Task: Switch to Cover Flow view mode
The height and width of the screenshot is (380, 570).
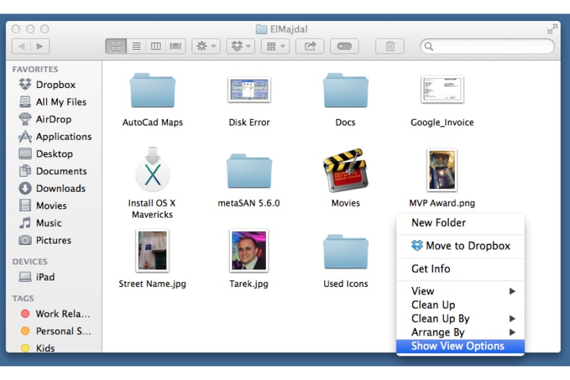Action: [175, 46]
